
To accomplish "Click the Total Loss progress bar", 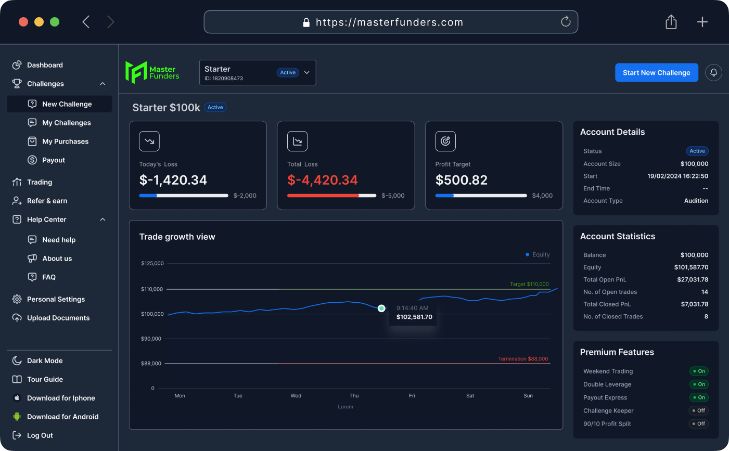I will pos(331,196).
